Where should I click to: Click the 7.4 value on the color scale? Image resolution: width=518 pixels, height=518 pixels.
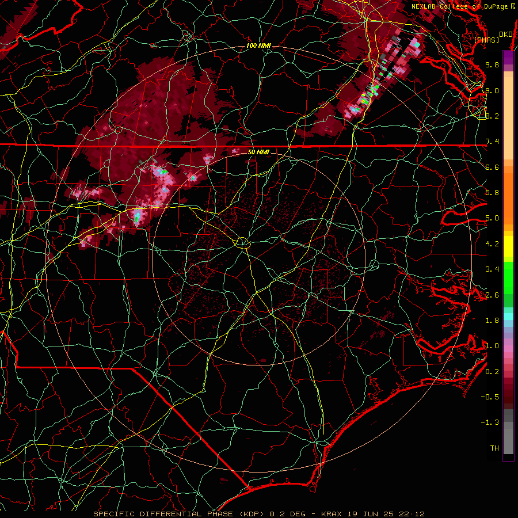[492, 142]
